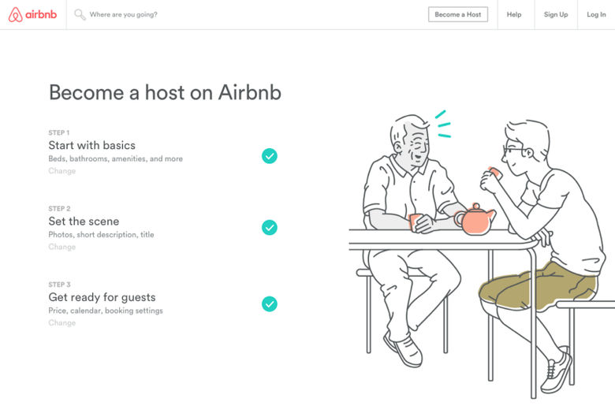Click Change under Start with basics
This screenshot has width=615, height=417.
[62, 170]
